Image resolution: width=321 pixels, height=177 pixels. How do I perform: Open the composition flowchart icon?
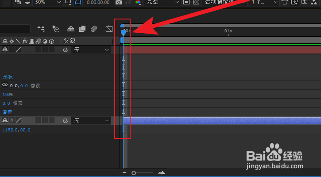tap(313, 3)
